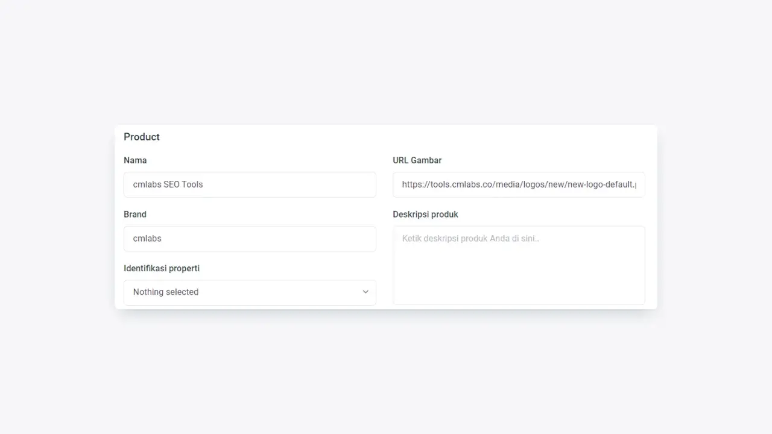Screen dimensions: 772x434
Task: Click the "Nothing selected" text
Action: coord(166,292)
